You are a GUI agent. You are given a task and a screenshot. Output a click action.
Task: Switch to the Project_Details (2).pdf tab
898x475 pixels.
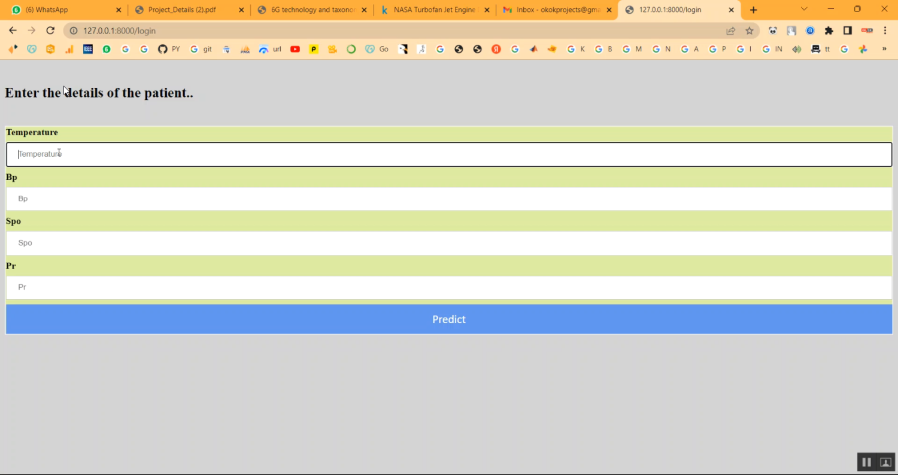[x=189, y=10]
